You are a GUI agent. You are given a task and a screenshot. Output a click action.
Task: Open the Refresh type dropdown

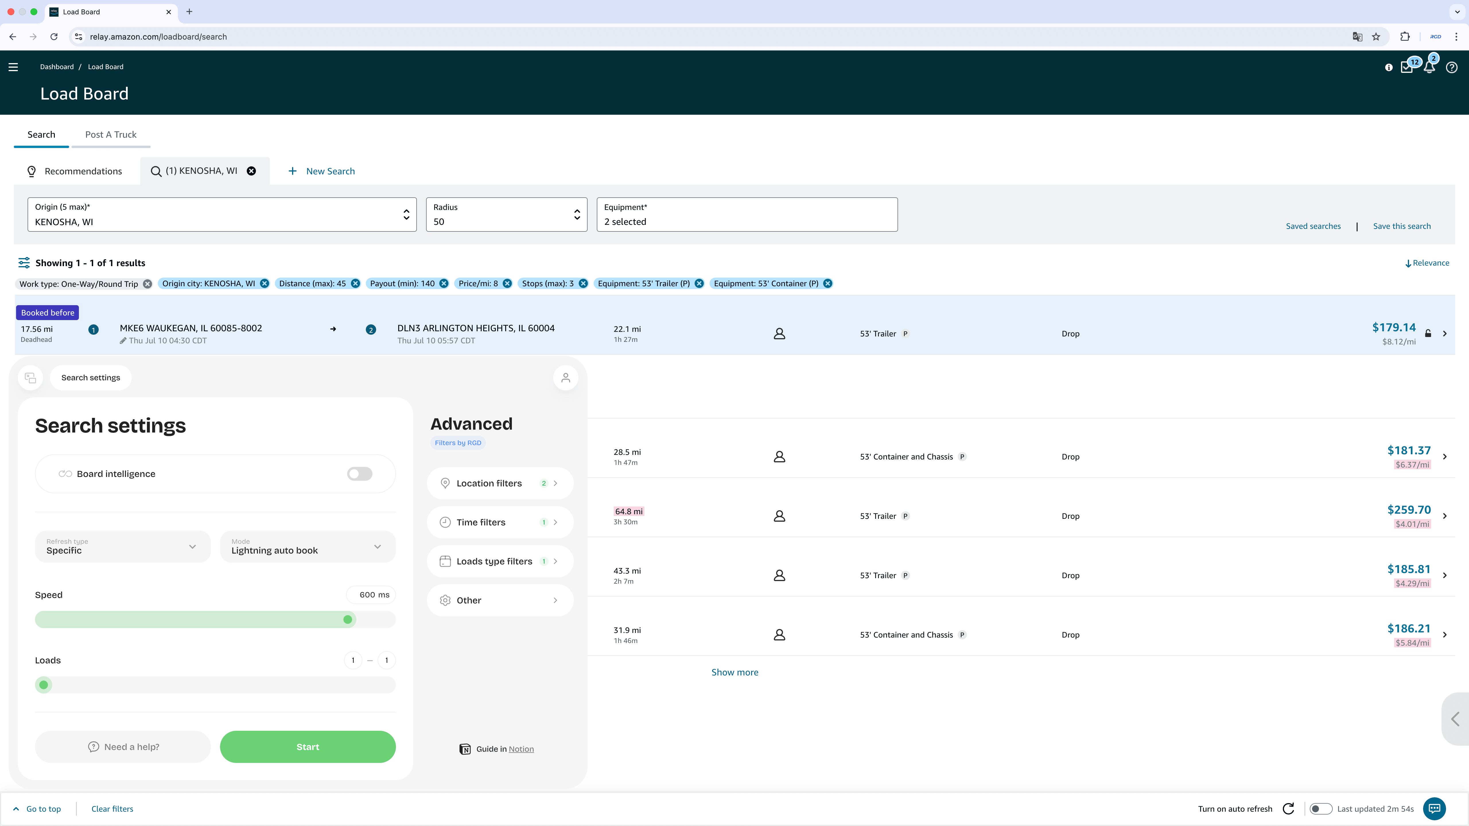coord(123,547)
